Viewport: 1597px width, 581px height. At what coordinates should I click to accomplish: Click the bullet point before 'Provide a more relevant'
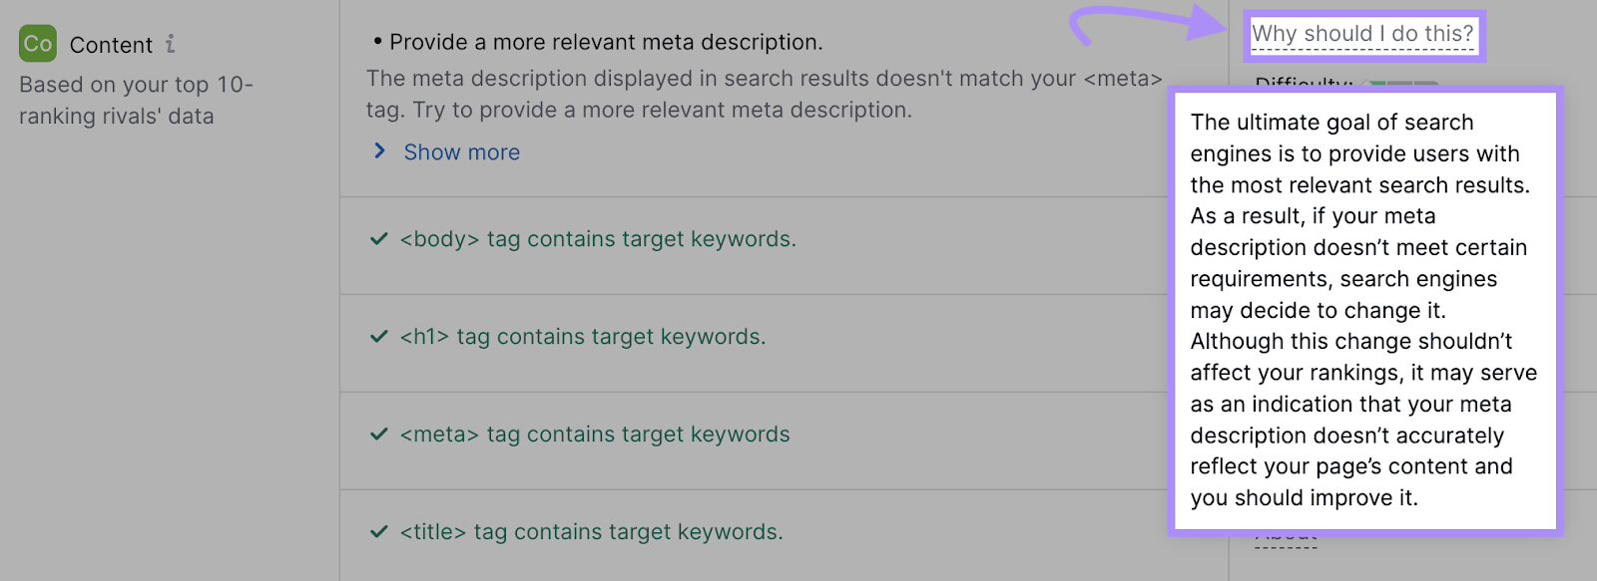tap(377, 42)
